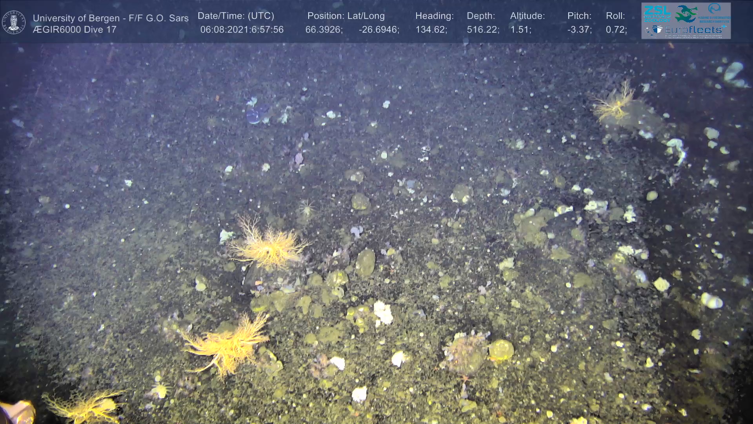Click the latitude value 66.3926
Image resolution: width=753 pixels, height=424 pixels.
(x=324, y=30)
